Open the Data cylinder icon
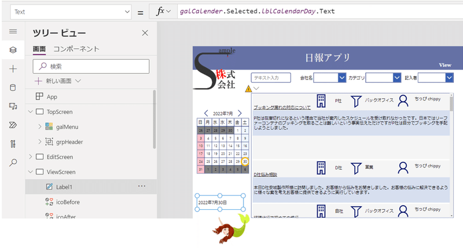 13,87
